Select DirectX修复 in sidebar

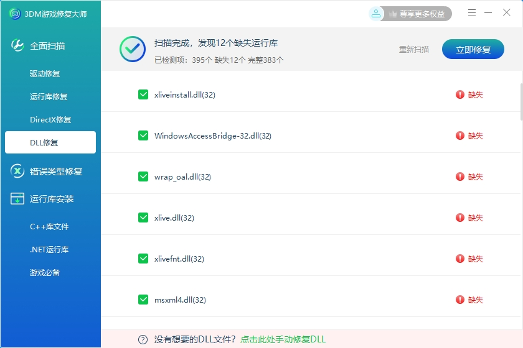click(x=50, y=119)
